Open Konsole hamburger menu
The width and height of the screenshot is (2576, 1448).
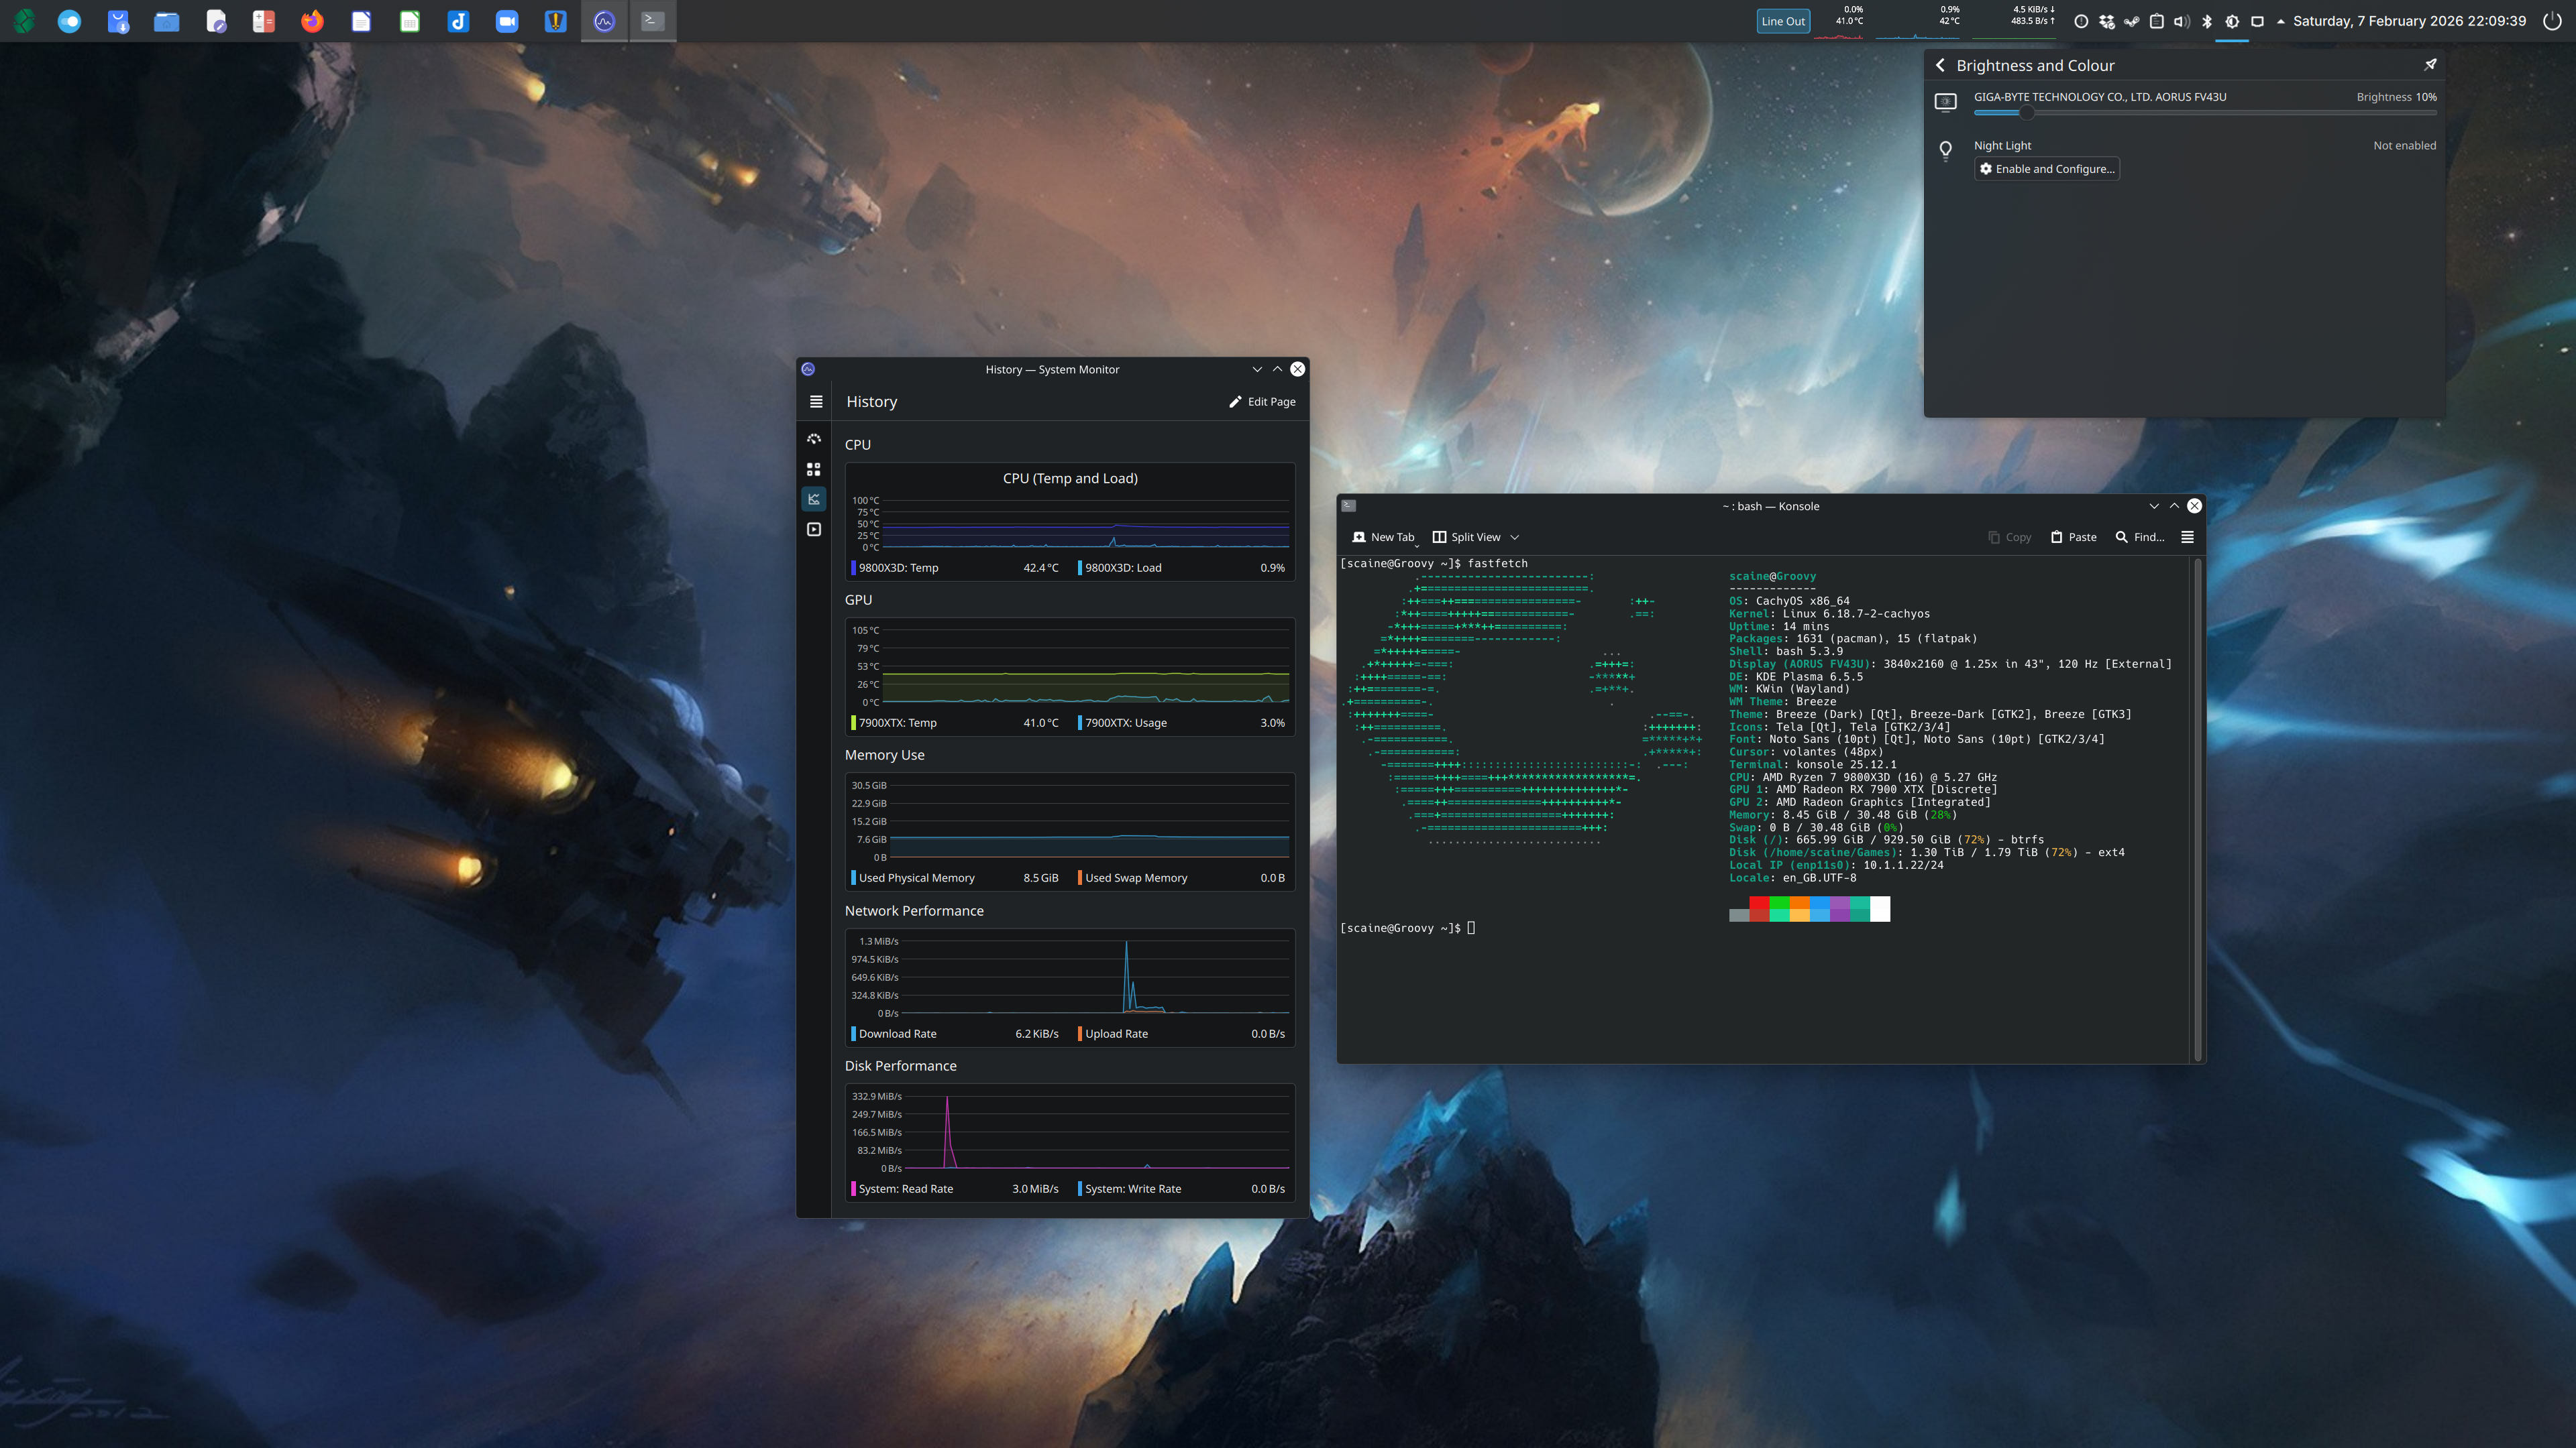tap(2187, 538)
